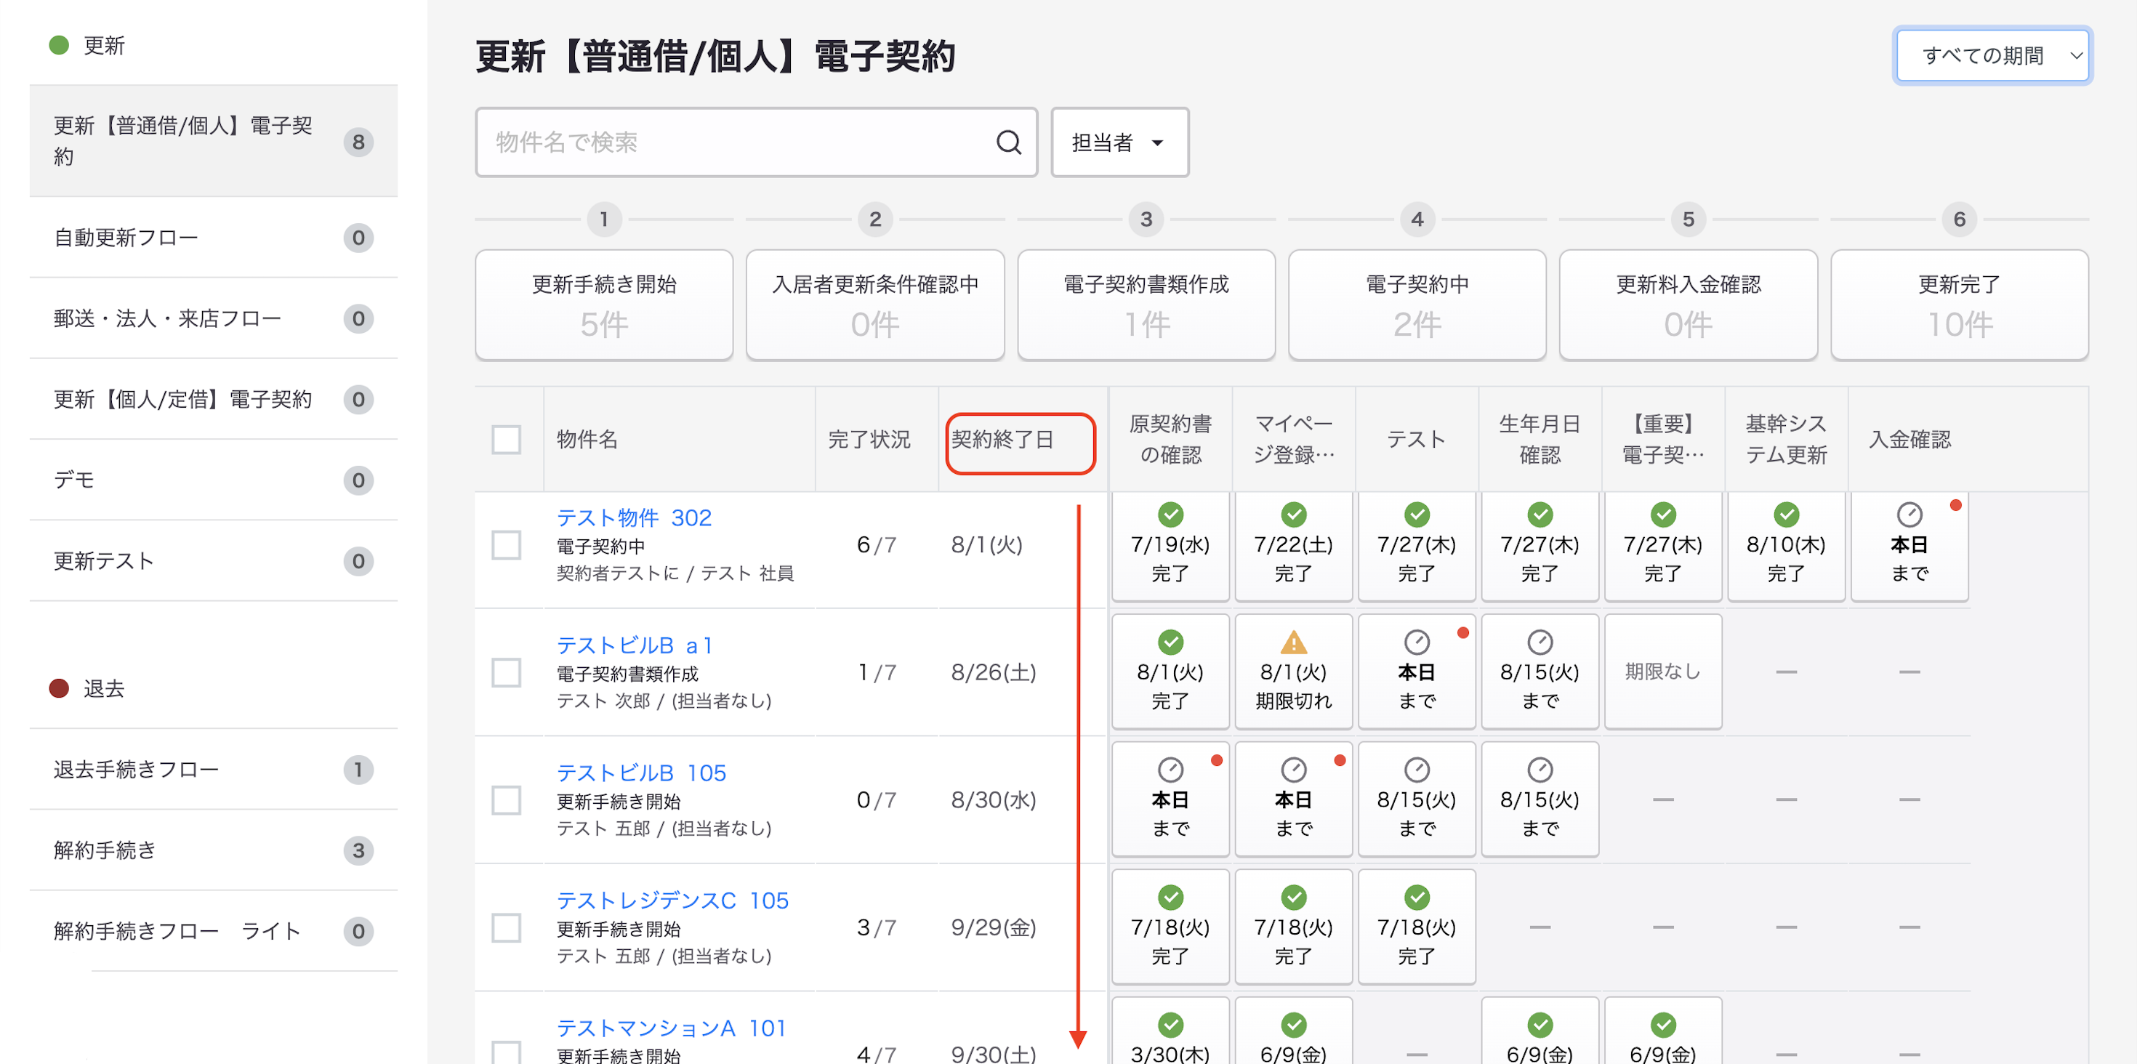Click green check in マイページ登録 for テスト物件 302
2137x1064 pixels.
pyautogui.click(x=1292, y=514)
